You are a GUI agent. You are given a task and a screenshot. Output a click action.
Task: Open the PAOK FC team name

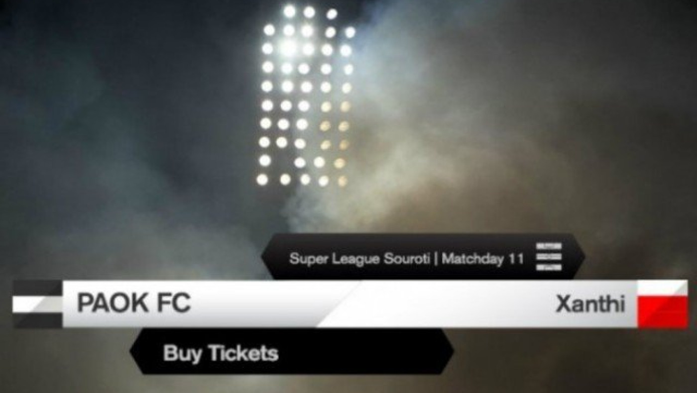coord(134,304)
